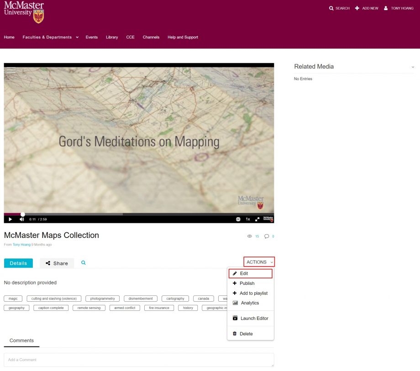Click the dismemberment tag
420x371 pixels.
pyautogui.click(x=141, y=299)
